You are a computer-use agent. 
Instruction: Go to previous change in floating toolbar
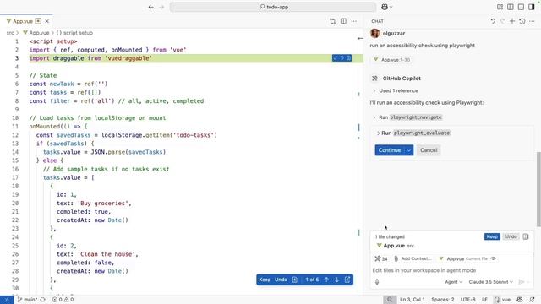point(326,280)
